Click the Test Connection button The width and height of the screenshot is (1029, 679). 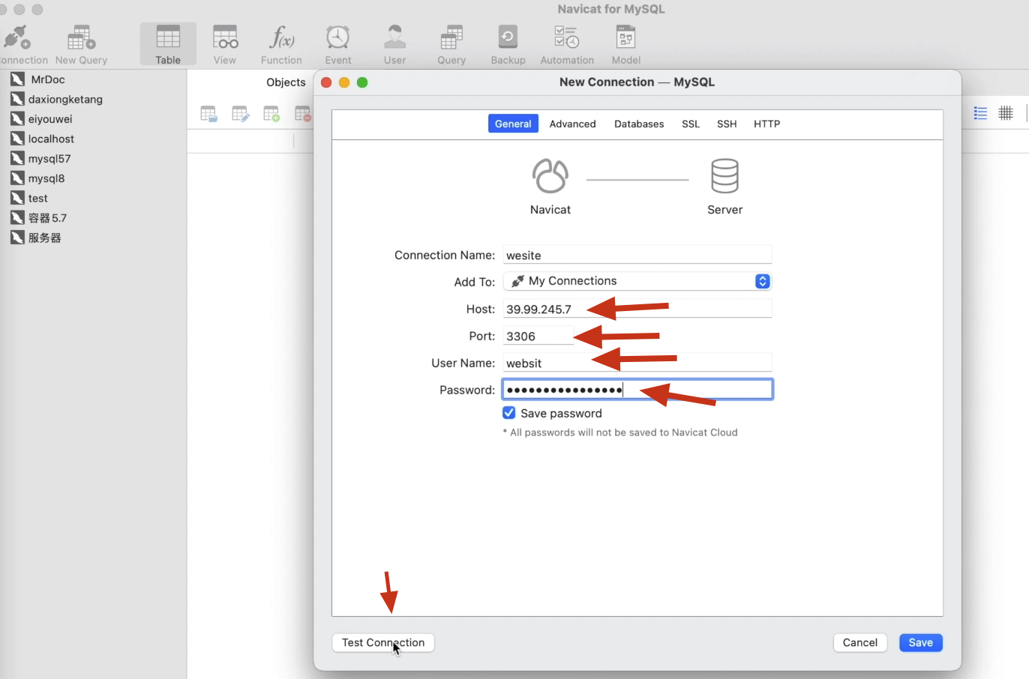pyautogui.click(x=383, y=642)
